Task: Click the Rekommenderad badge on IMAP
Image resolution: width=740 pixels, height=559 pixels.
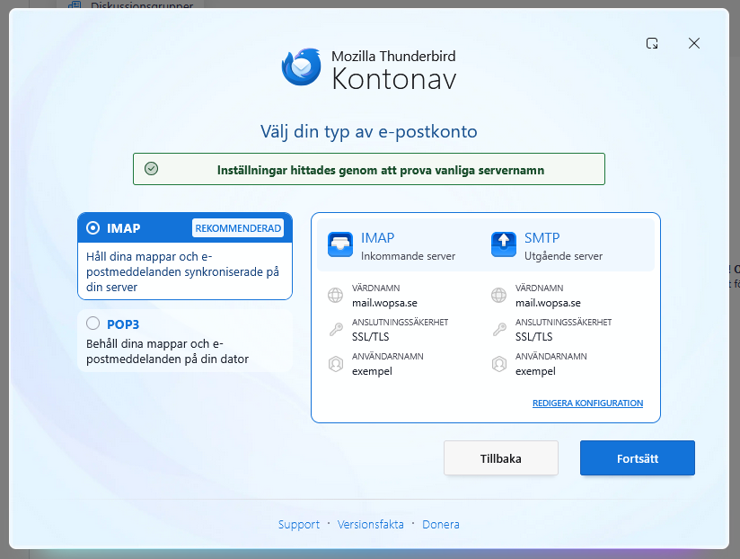Action: tap(238, 228)
